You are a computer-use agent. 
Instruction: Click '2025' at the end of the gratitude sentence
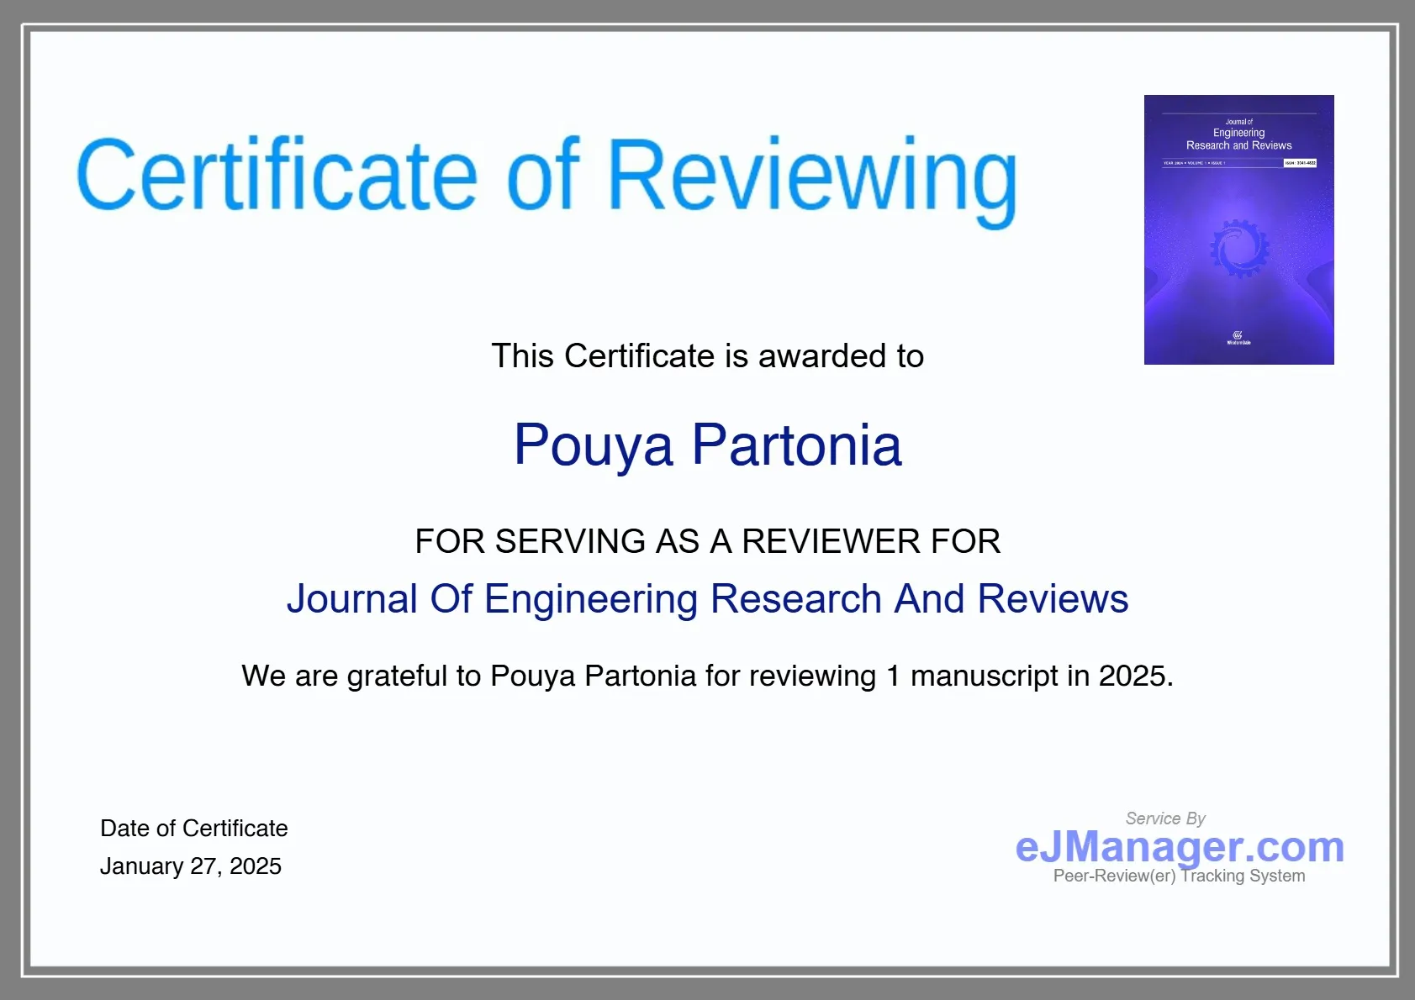(1133, 676)
